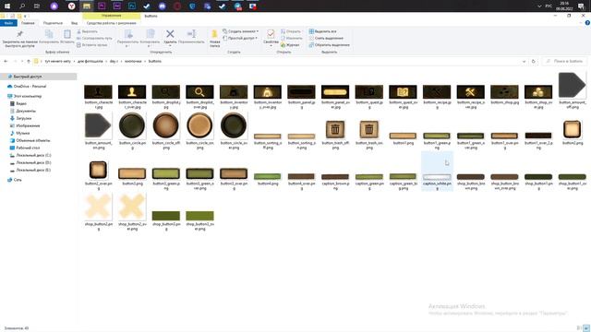Click the Delete (red X) ribbon icon

click(x=170, y=34)
